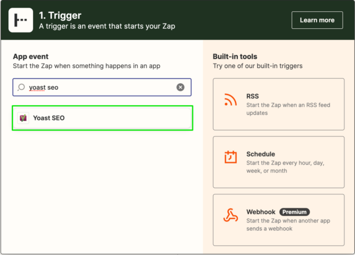The image size is (355, 255).
Task: Click the orange RSS feed icon
Action: pyautogui.click(x=231, y=100)
